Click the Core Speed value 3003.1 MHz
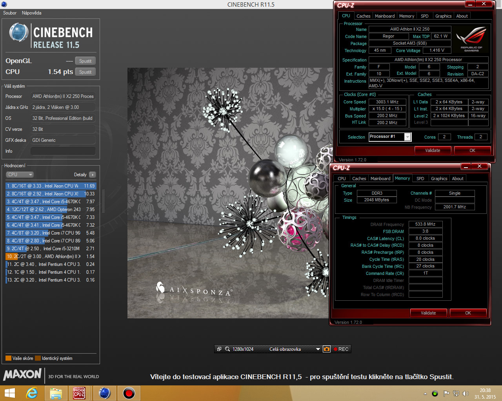This screenshot has width=502, height=401. (x=387, y=102)
